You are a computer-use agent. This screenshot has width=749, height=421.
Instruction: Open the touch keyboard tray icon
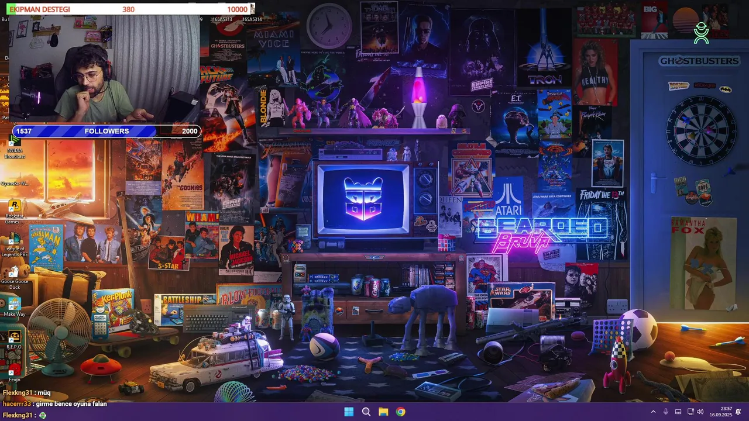[x=678, y=412]
